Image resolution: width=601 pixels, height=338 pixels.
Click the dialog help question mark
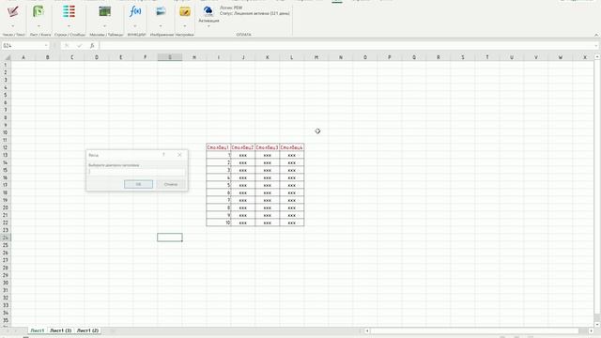coord(163,155)
